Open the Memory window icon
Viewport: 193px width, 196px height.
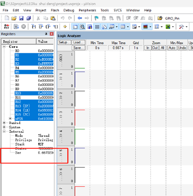pyautogui.click(x=123, y=27)
